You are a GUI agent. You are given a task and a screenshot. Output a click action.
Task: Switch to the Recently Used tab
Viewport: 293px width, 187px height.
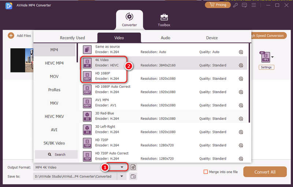pos(72,38)
